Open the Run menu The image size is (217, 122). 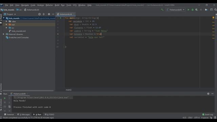[63, 5]
